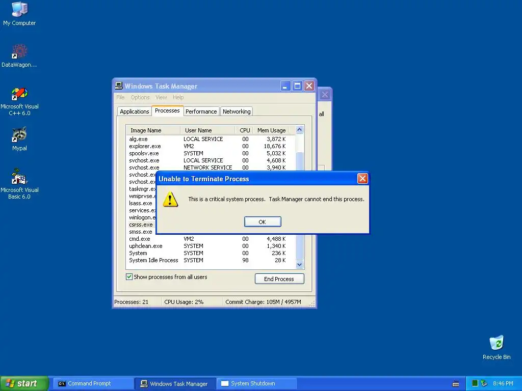Minimize the Windows Task Manager window
The image size is (522, 391).
click(x=285, y=86)
